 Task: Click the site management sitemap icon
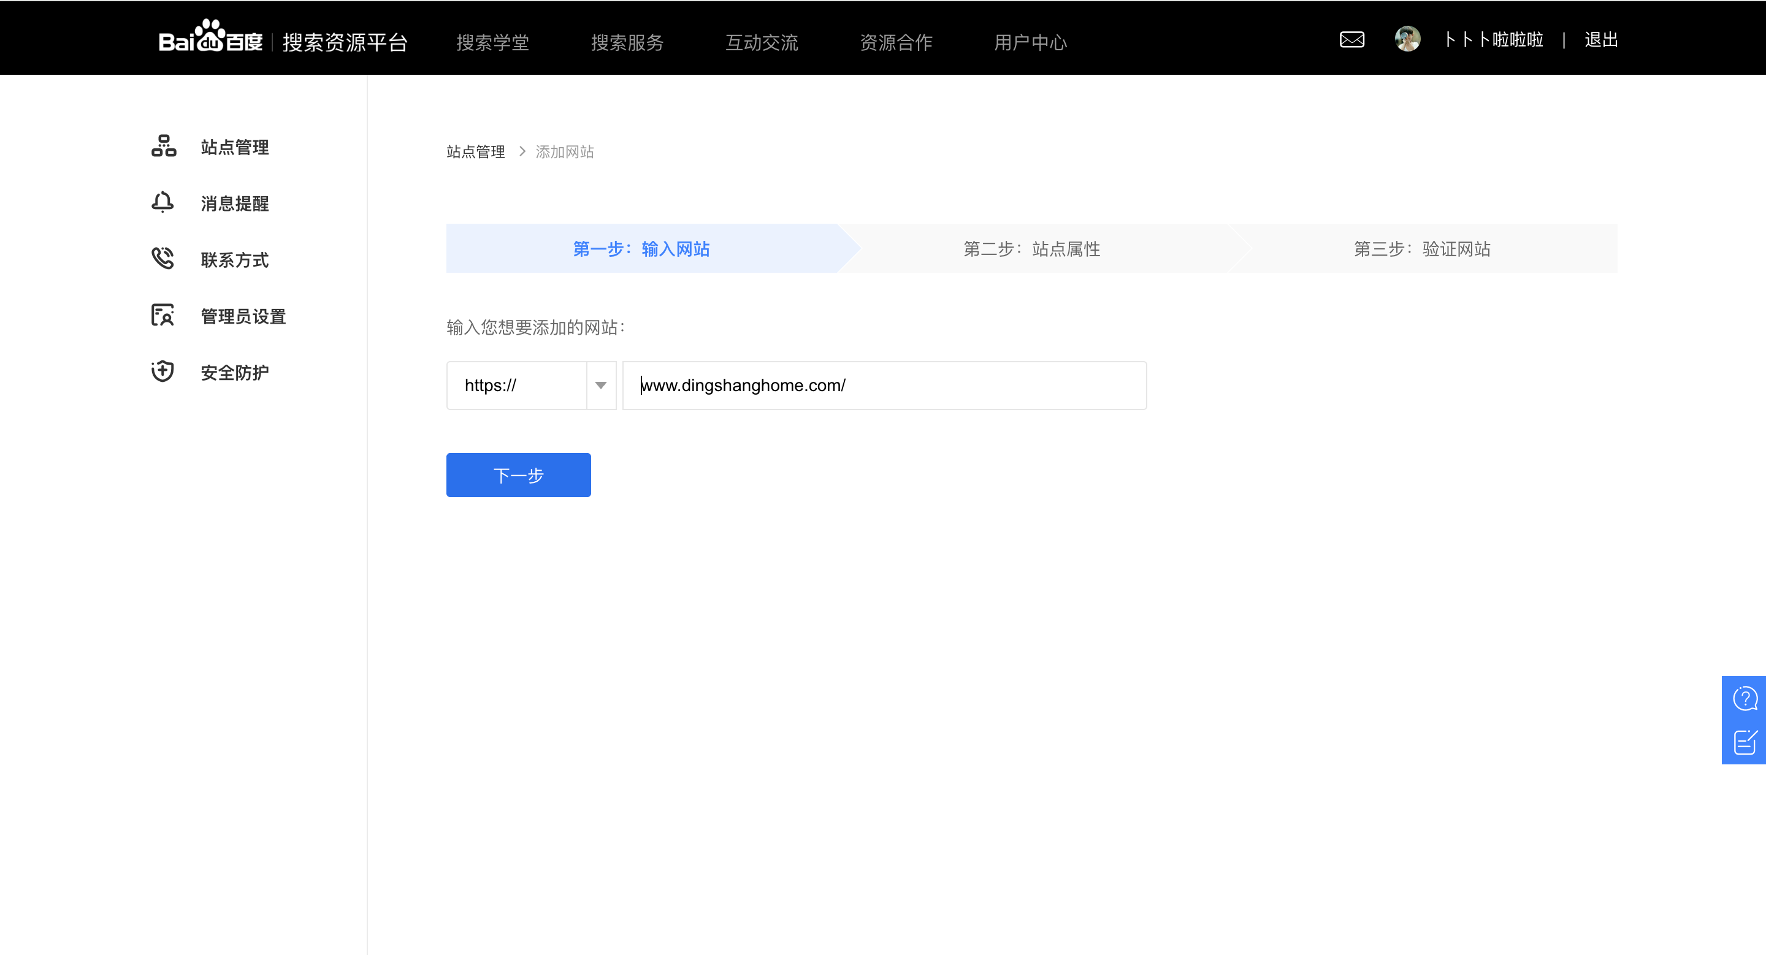(163, 146)
